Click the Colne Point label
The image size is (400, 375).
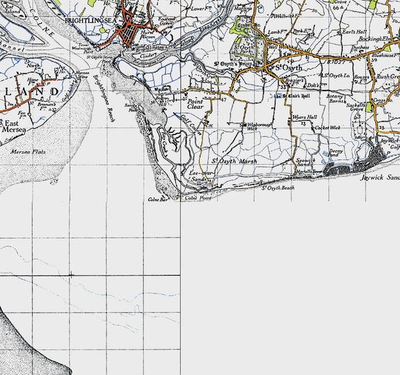(x=198, y=198)
